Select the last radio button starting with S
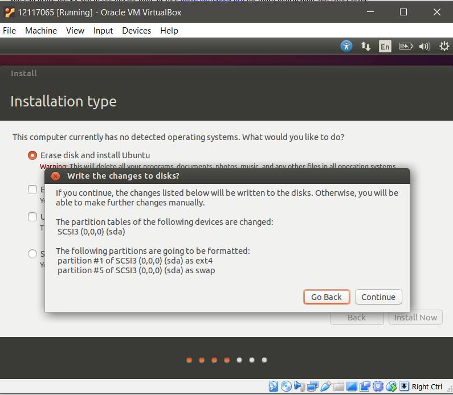This screenshot has height=395, width=453. [x=32, y=254]
